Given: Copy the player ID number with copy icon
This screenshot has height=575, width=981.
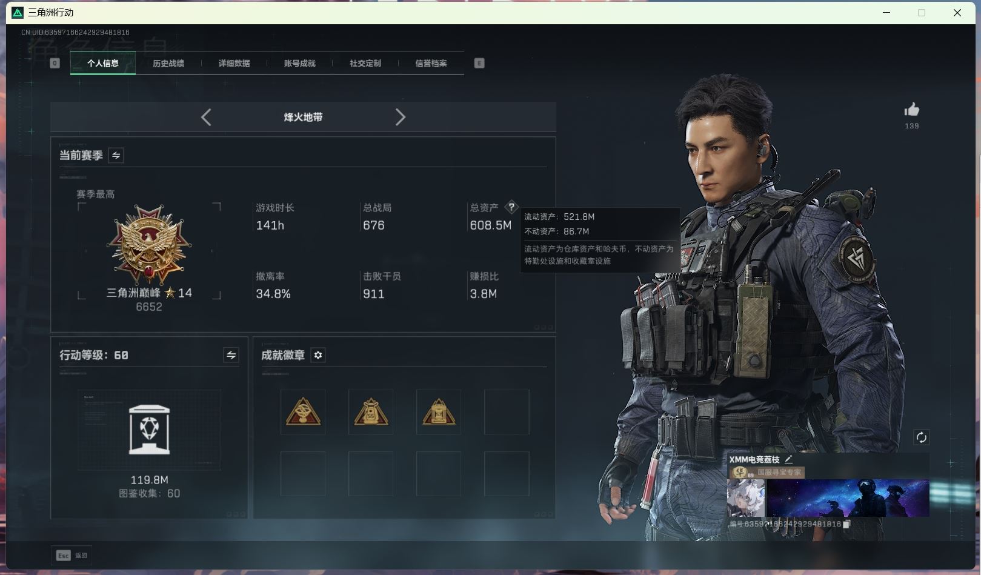Looking at the screenshot, I should [x=846, y=524].
